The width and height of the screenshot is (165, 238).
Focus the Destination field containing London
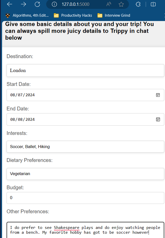click(85, 70)
